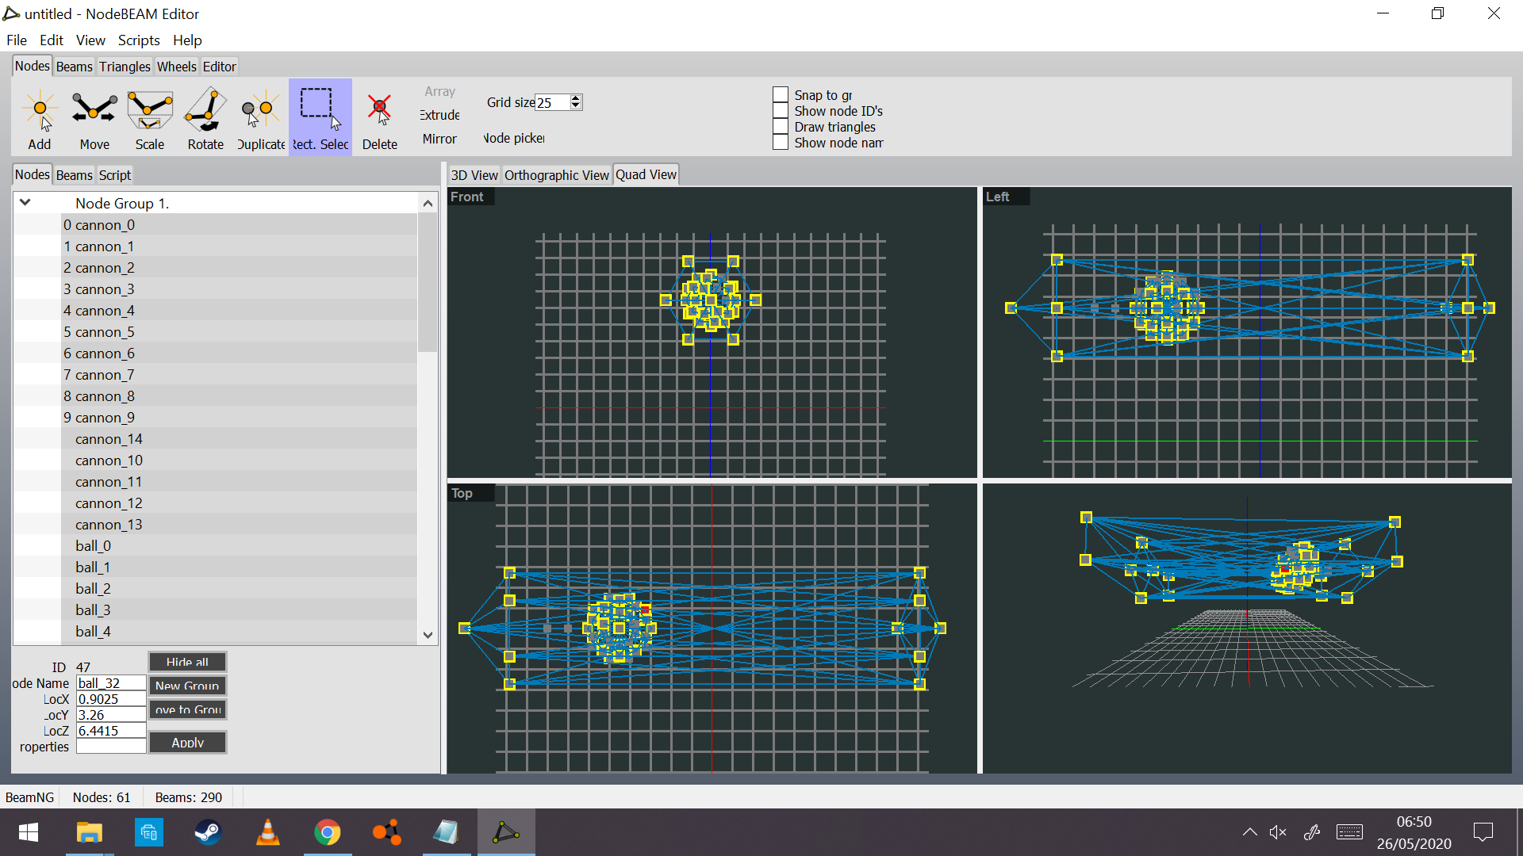
Task: Click the Mirror tool
Action: tap(439, 139)
